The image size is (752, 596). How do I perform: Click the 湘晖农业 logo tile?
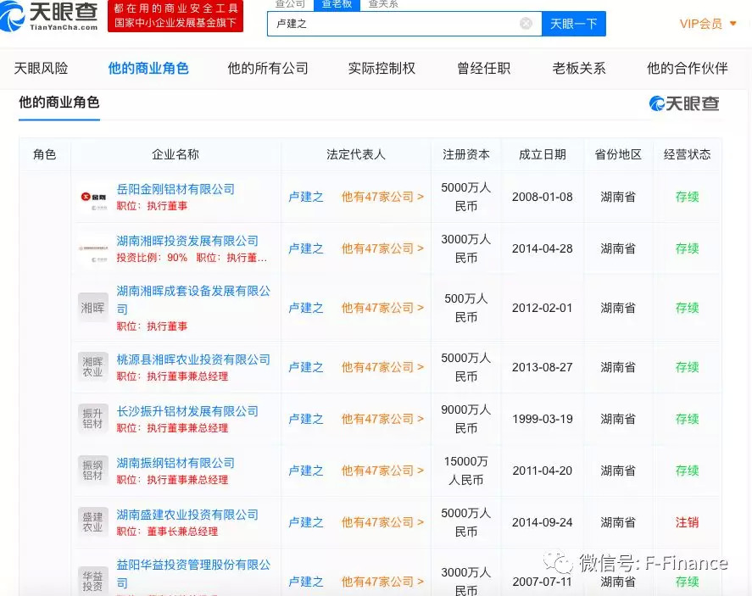coord(93,367)
